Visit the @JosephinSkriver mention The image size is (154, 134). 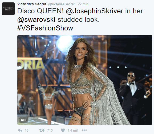click(x=95, y=11)
